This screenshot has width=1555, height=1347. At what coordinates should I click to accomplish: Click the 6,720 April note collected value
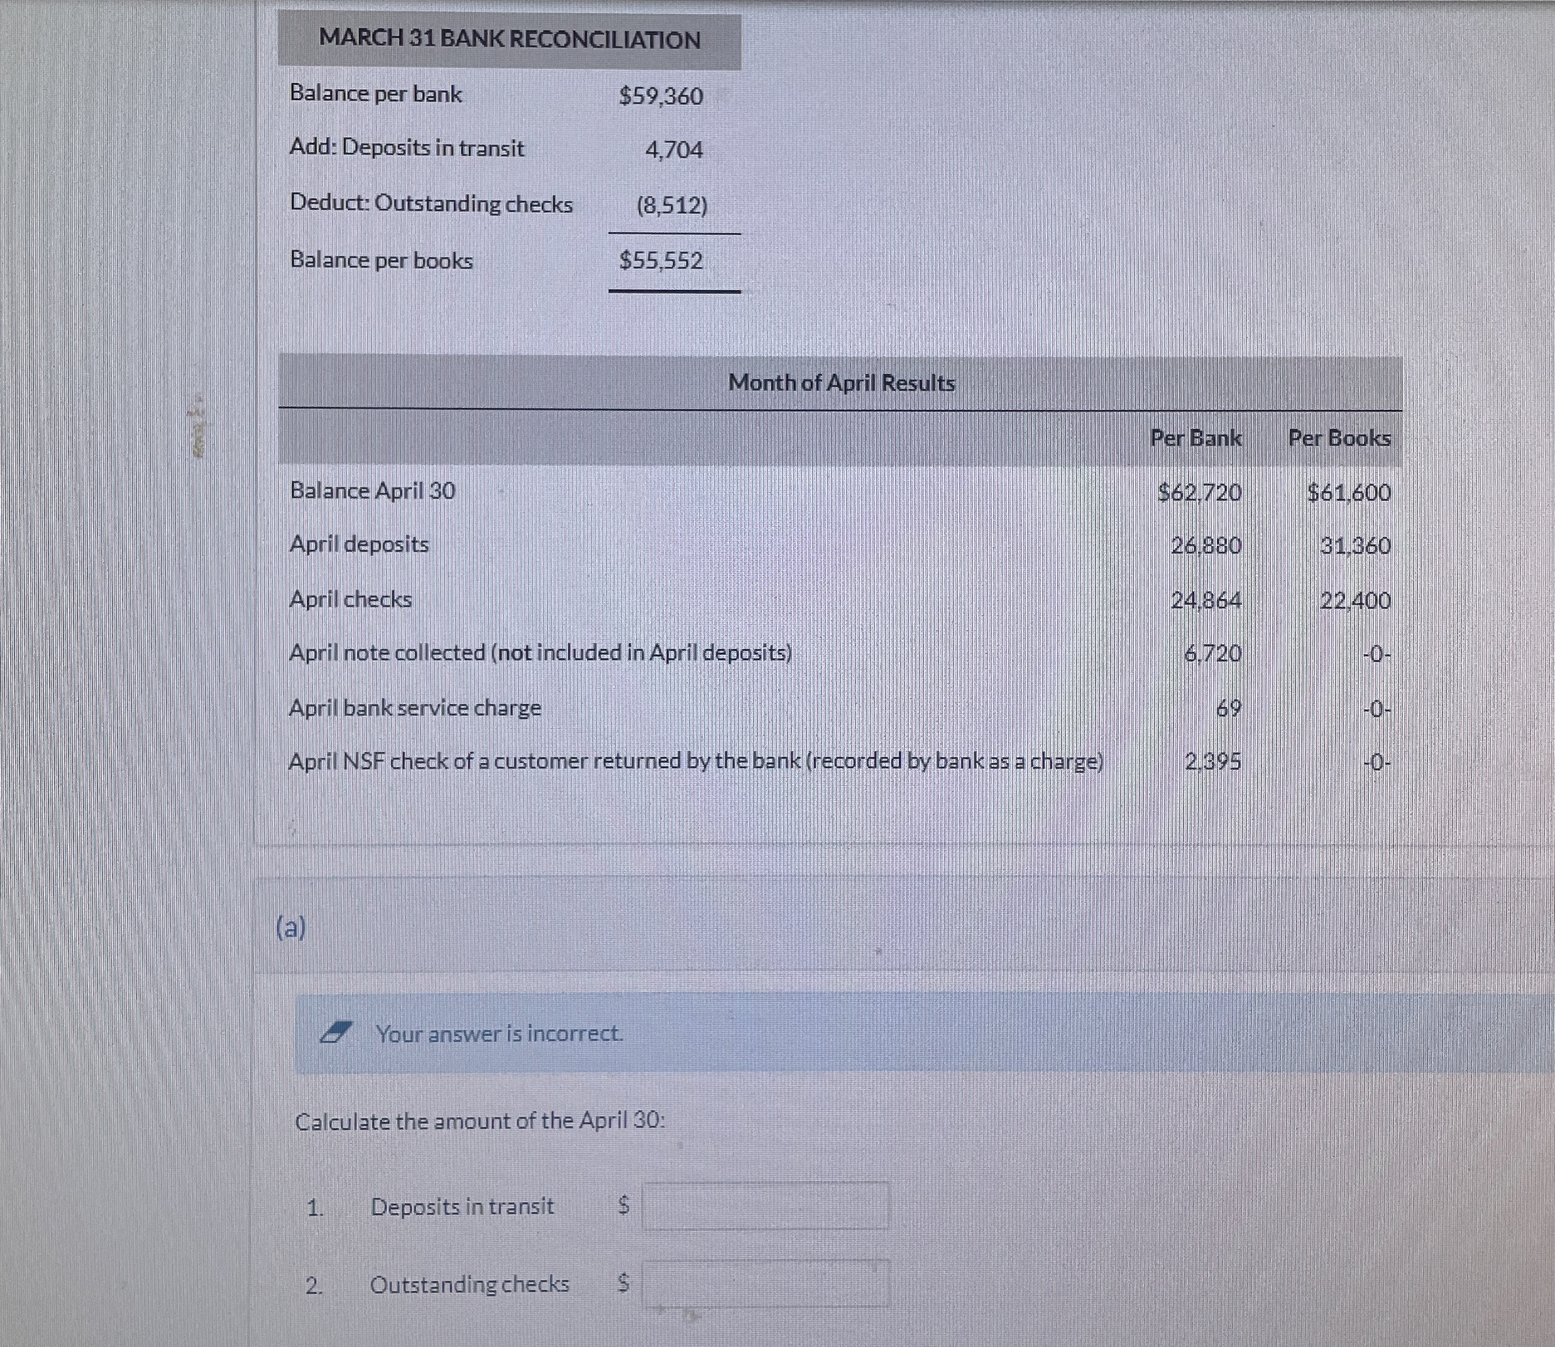click(1212, 653)
